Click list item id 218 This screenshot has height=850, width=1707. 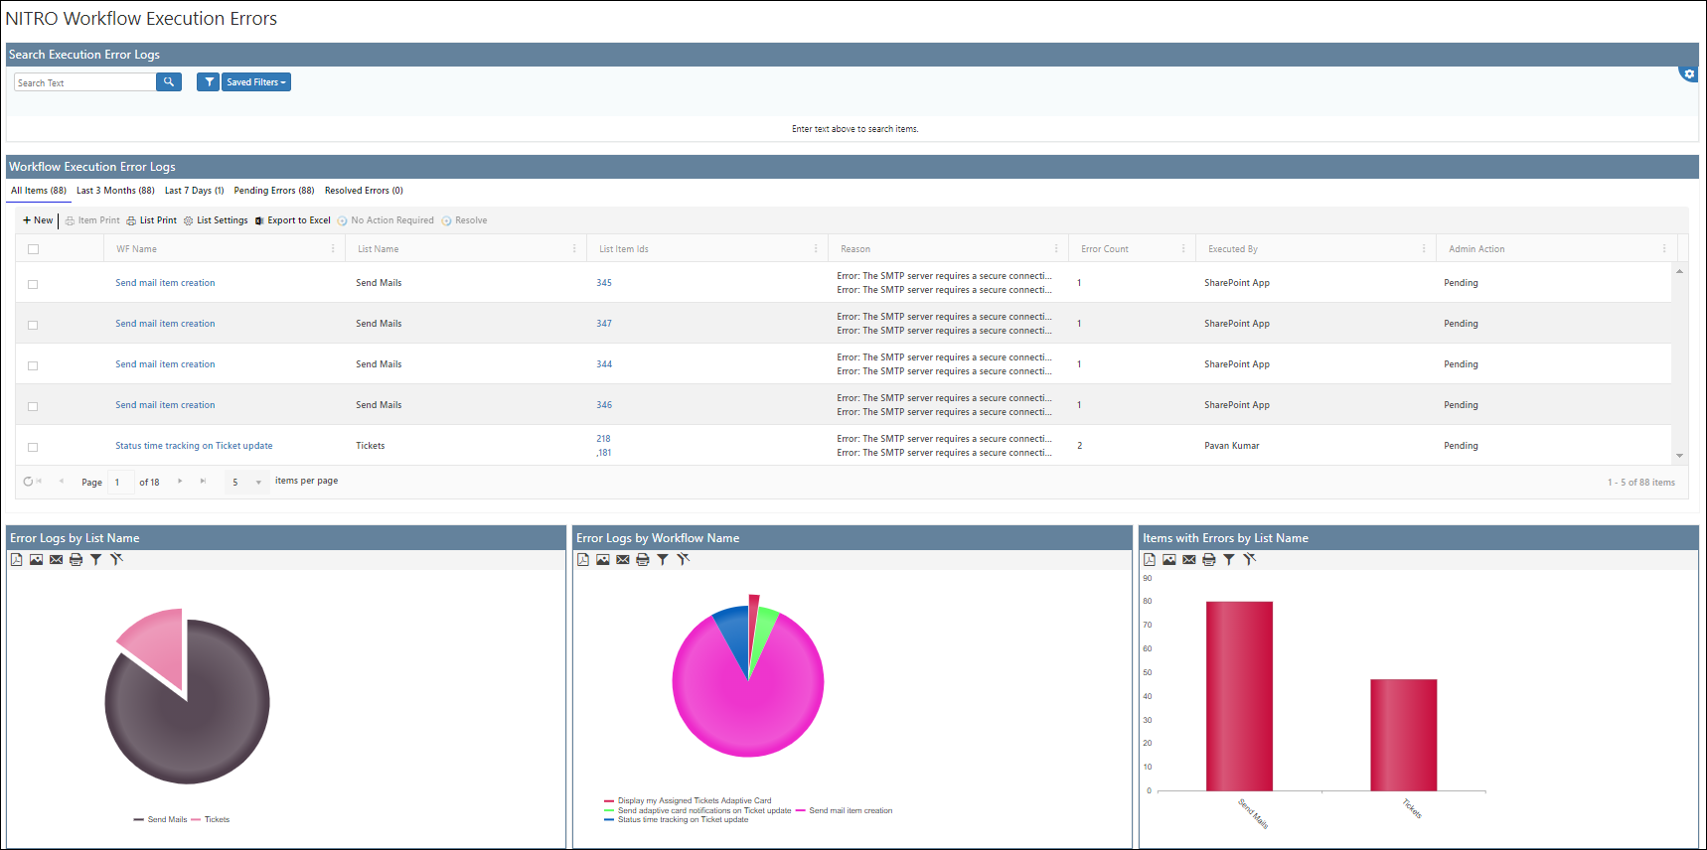pyautogui.click(x=603, y=439)
